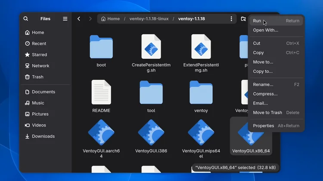This screenshot has height=181, width=323.
Task: Navigate to ventoy-1.1.18-linux in path bar
Action: [x=149, y=19]
